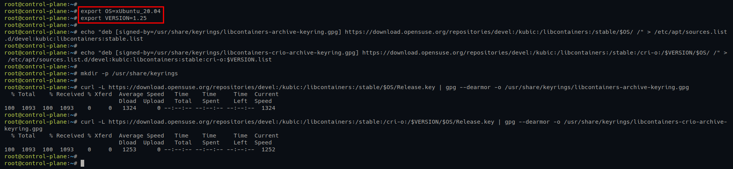This screenshot has width=733, height=169.
Task: Click the terminal cursor on the last prompt
Action: click(82, 163)
